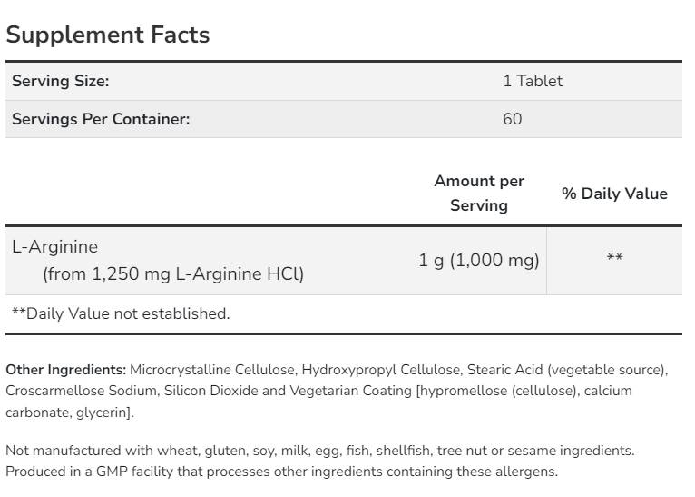Click the double asterisk in Daily Value column

[x=614, y=260]
